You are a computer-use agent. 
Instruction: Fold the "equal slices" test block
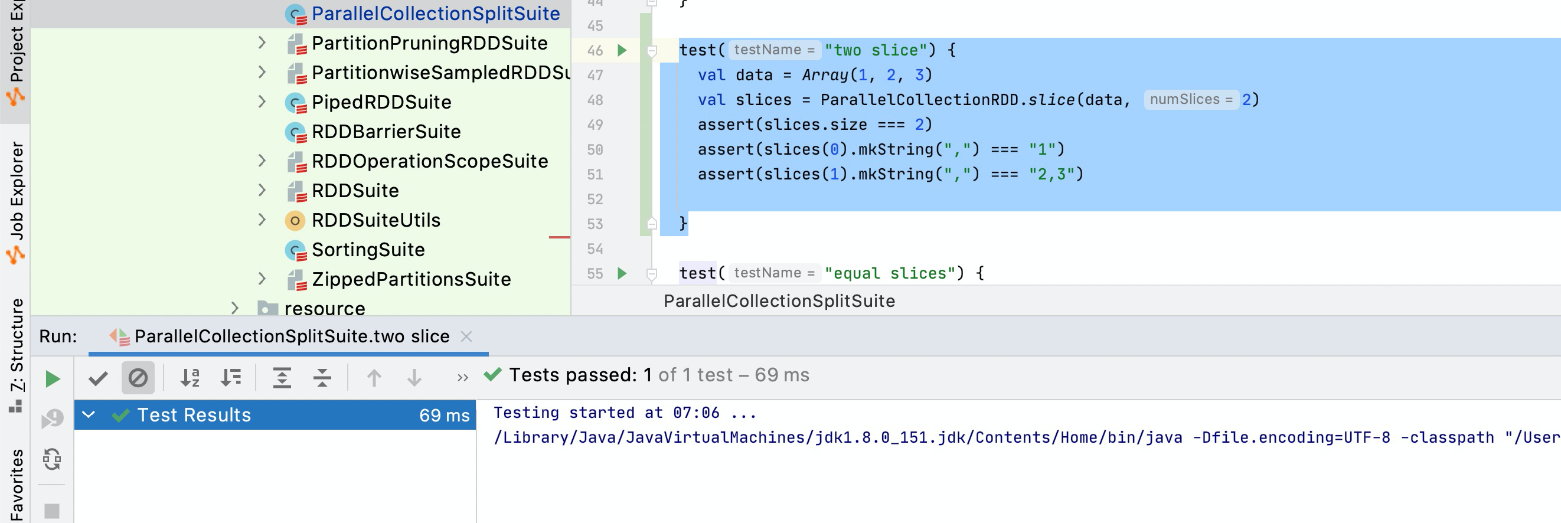[652, 274]
